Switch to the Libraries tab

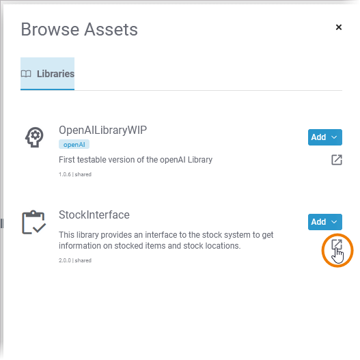point(48,74)
